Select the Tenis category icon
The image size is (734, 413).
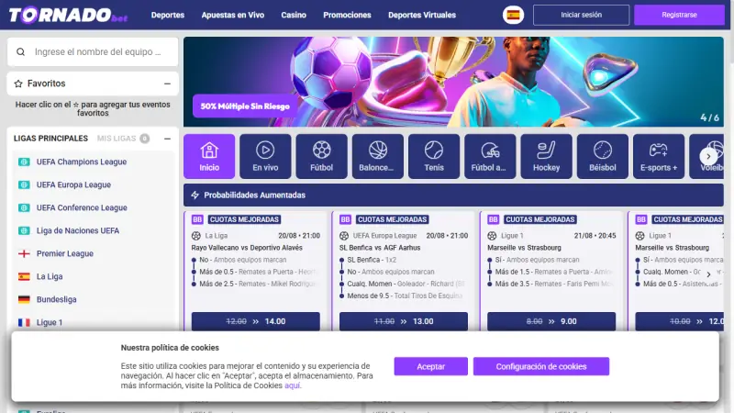pos(434,156)
